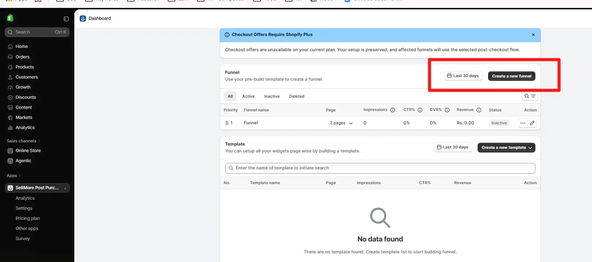Click edit pencil icon for Funnel row

[532, 123]
